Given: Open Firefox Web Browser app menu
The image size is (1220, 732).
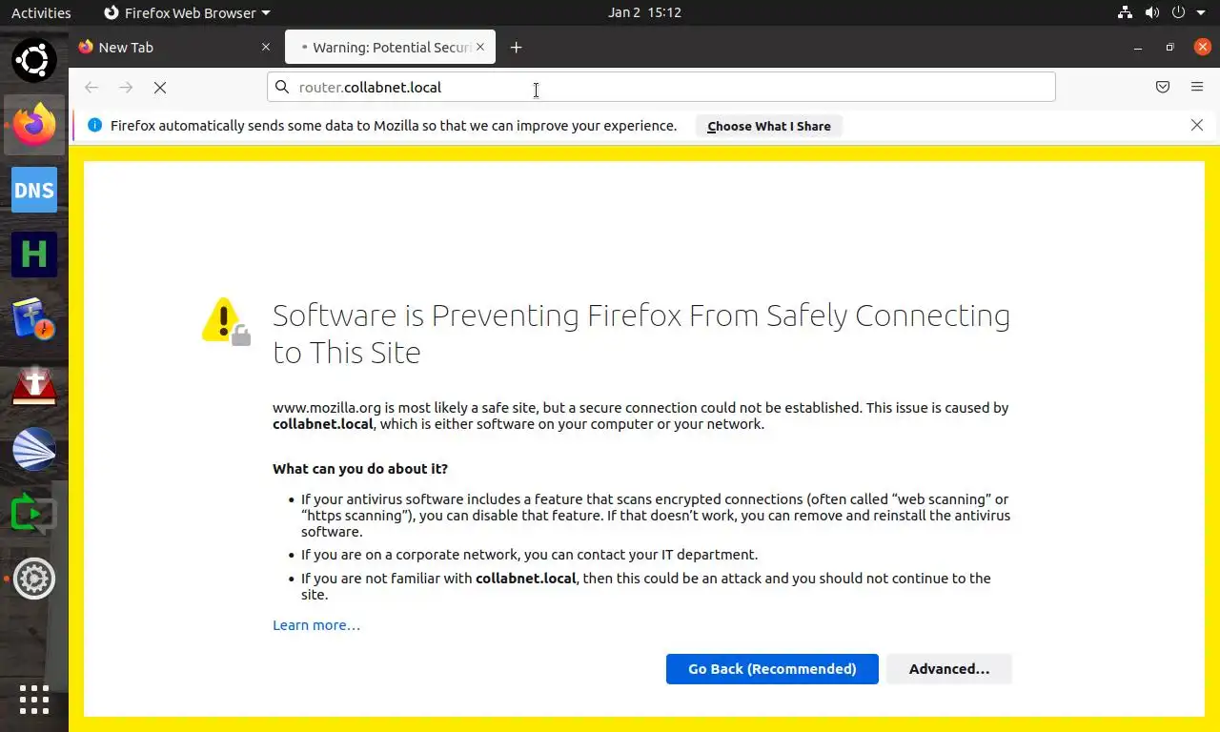Looking at the screenshot, I should pos(187,12).
